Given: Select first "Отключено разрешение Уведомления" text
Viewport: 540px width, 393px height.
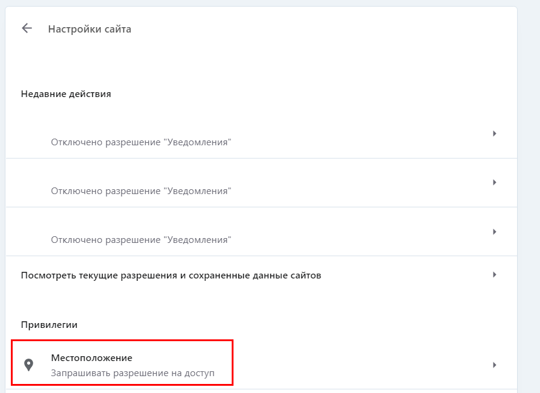Looking at the screenshot, I should coord(141,142).
